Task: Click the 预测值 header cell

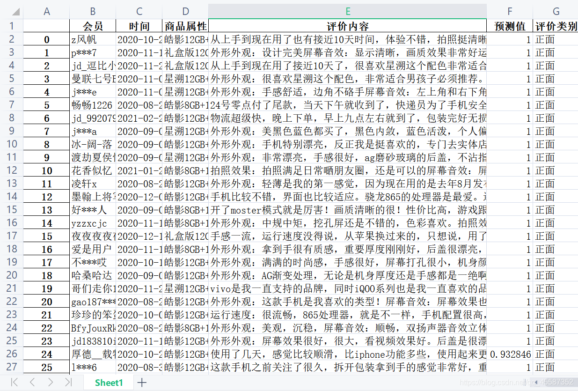Action: click(x=510, y=26)
